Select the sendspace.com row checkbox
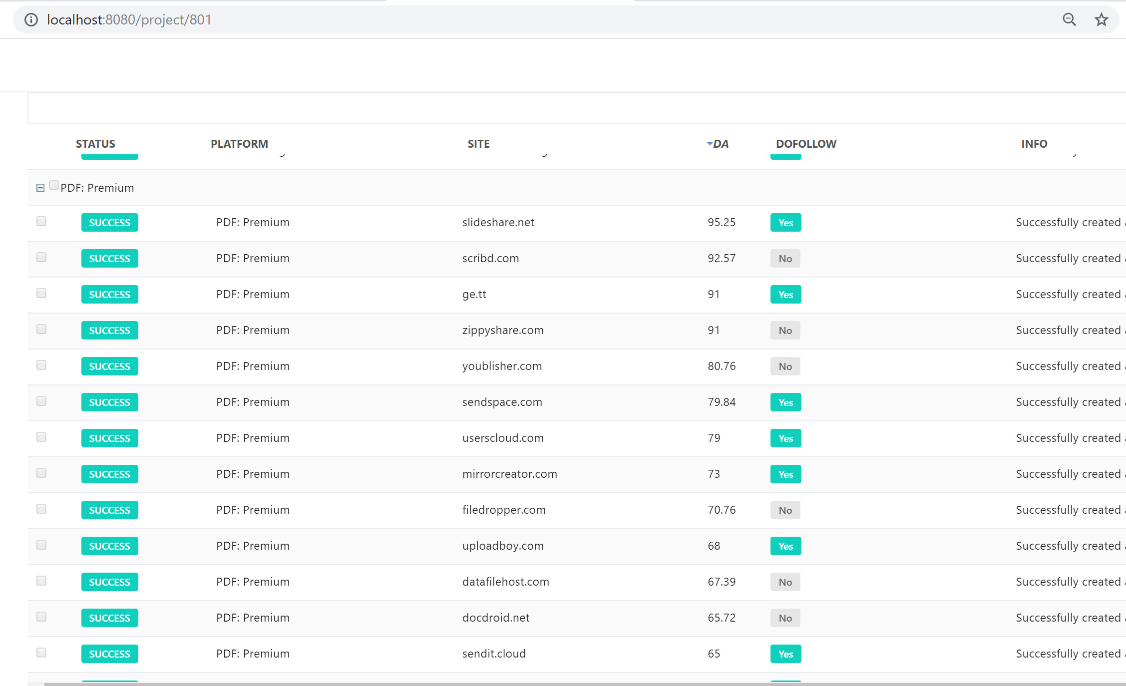 click(x=41, y=401)
